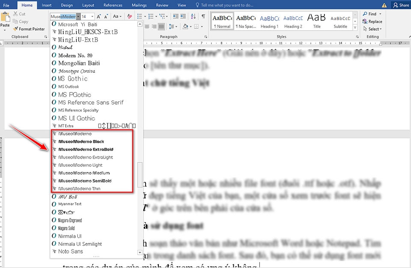Click the Cut command
This screenshot has width=411, height=268.
point(19,14)
